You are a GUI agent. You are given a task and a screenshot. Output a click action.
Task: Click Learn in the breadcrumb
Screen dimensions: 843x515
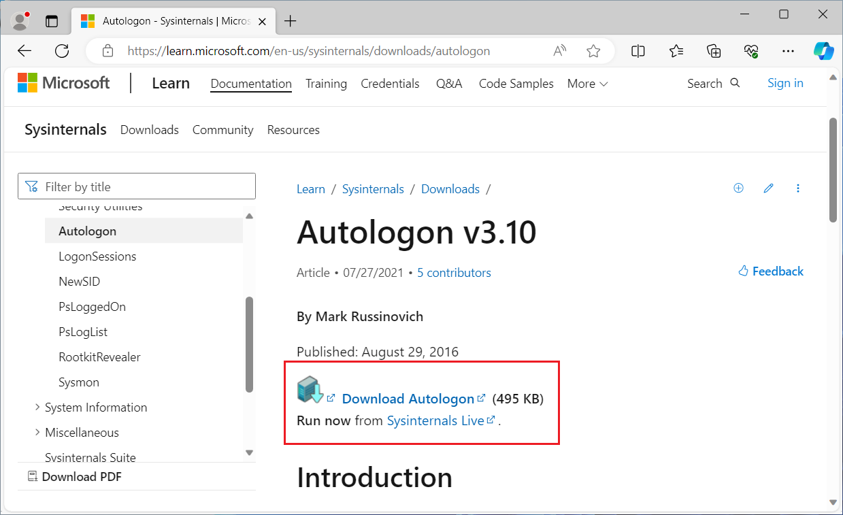311,189
